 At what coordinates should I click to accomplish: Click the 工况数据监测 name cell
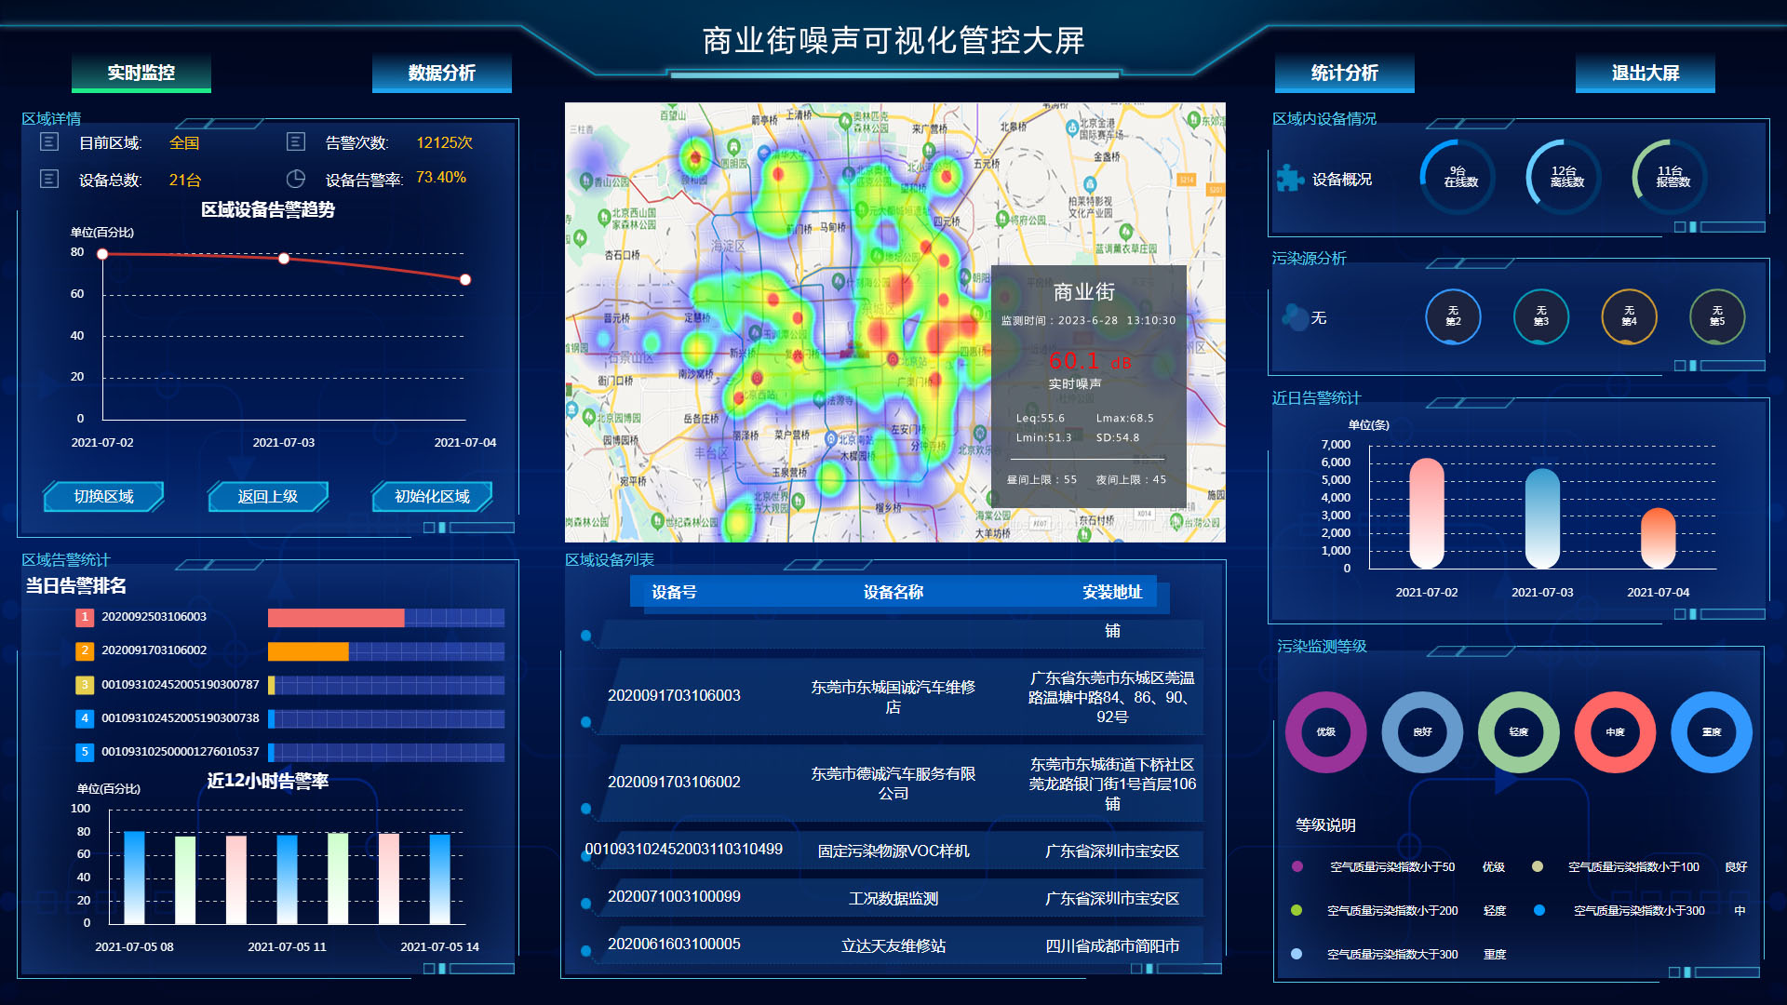(x=893, y=898)
